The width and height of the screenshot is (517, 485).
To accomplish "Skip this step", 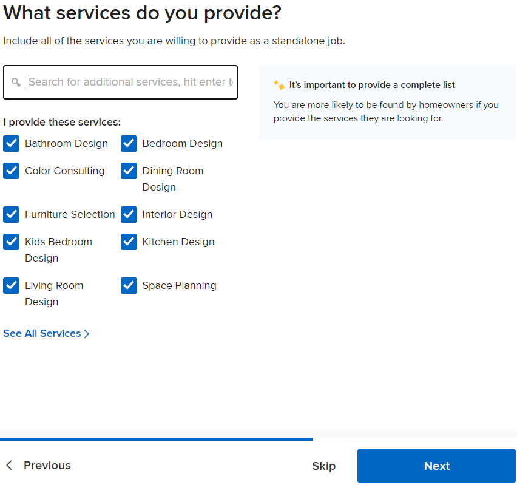I will pyautogui.click(x=323, y=466).
